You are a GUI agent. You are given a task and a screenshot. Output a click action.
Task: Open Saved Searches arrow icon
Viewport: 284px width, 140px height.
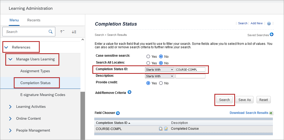point(271,35)
